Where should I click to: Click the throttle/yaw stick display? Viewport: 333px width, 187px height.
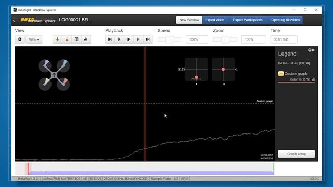point(196,69)
